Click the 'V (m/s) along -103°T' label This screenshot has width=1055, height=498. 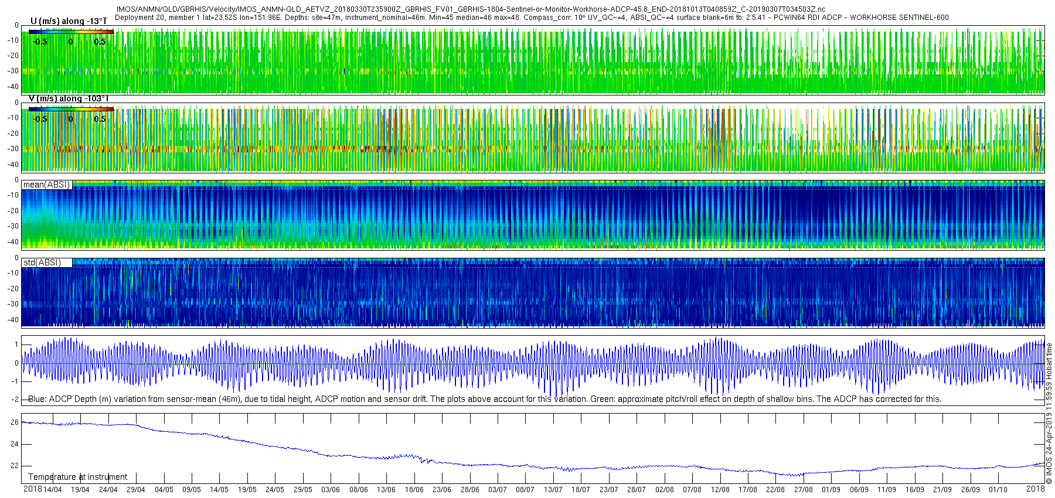coord(69,98)
